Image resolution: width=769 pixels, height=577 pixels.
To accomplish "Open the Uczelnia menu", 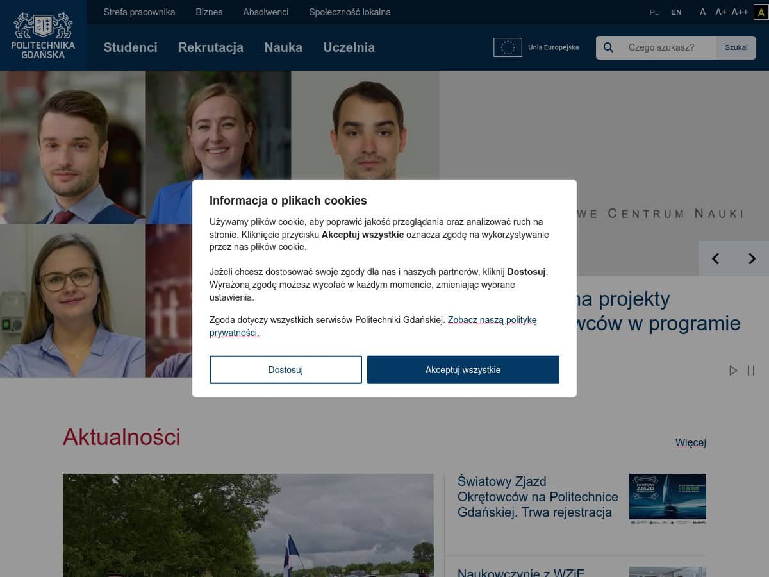I will pyautogui.click(x=349, y=47).
